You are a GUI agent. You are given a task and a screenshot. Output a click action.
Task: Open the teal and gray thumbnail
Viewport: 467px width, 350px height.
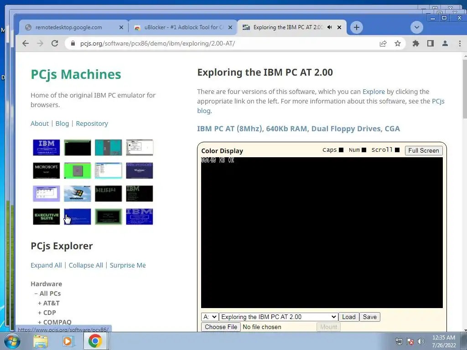pos(109,147)
